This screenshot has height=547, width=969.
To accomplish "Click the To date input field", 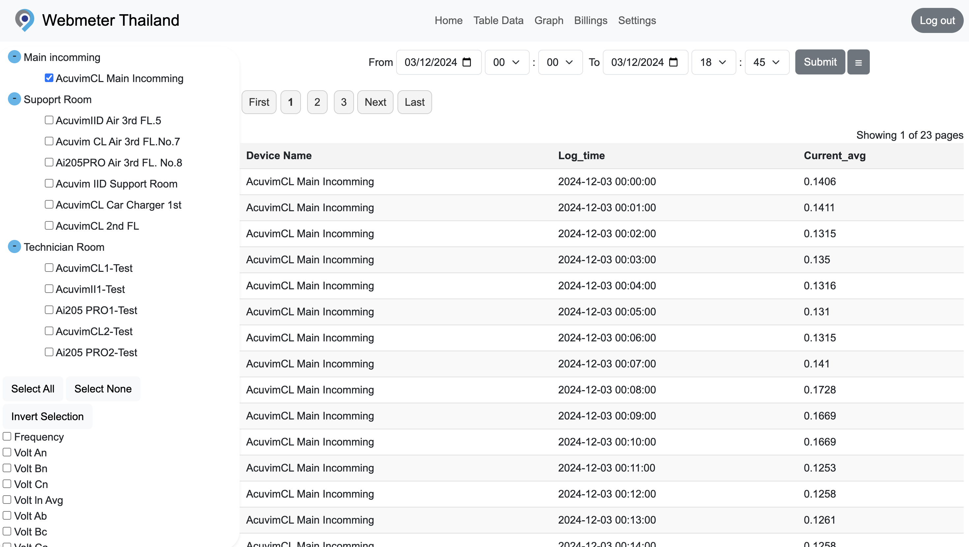I will (x=645, y=62).
